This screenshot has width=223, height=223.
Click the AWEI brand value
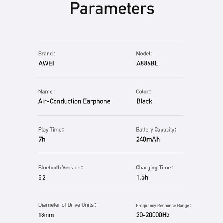click(46, 63)
